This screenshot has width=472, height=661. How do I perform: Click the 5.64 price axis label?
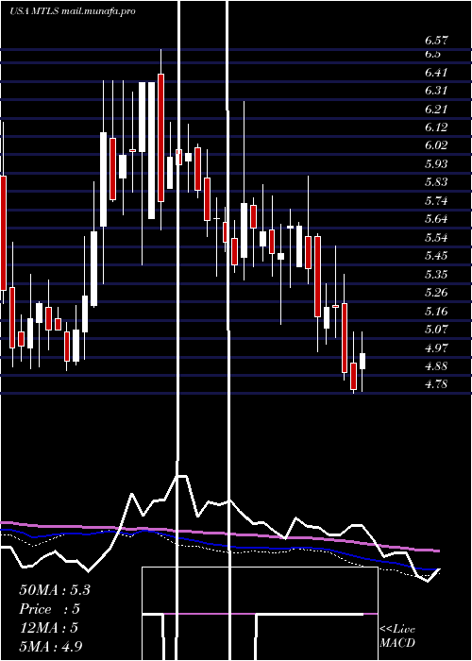coord(436,219)
